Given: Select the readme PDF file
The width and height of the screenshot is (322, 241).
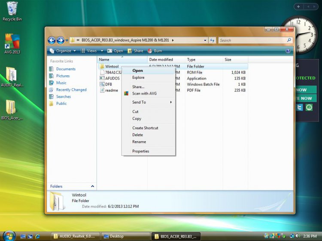Looking at the screenshot, I should pos(109,90).
